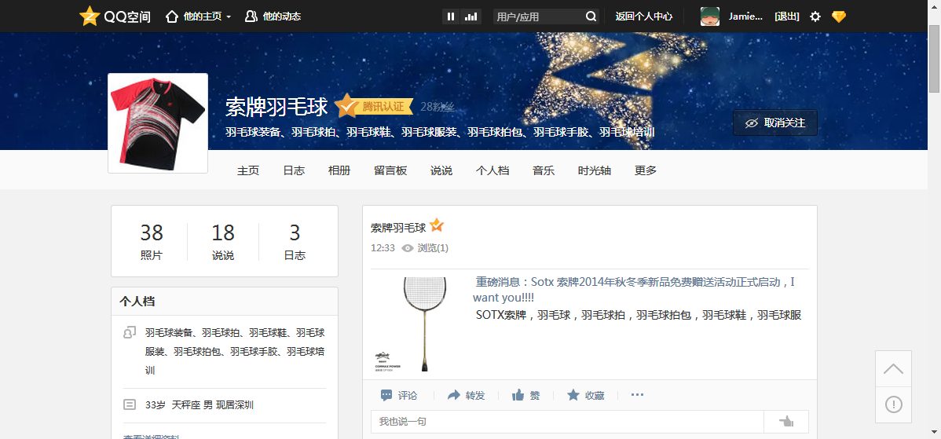Open the 相册 tab
This screenshot has height=439, width=941.
(x=339, y=170)
